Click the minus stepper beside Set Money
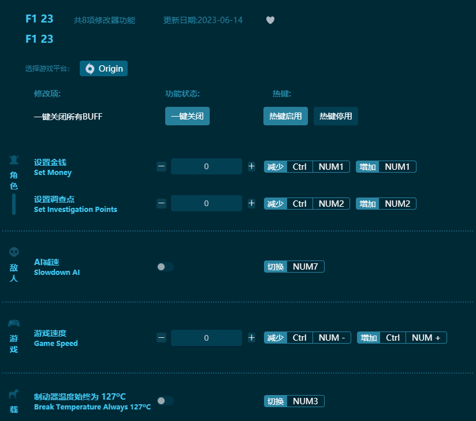This screenshot has width=476, height=421. pos(161,166)
